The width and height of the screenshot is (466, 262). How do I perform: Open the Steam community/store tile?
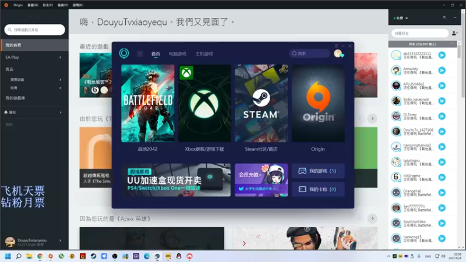261,103
